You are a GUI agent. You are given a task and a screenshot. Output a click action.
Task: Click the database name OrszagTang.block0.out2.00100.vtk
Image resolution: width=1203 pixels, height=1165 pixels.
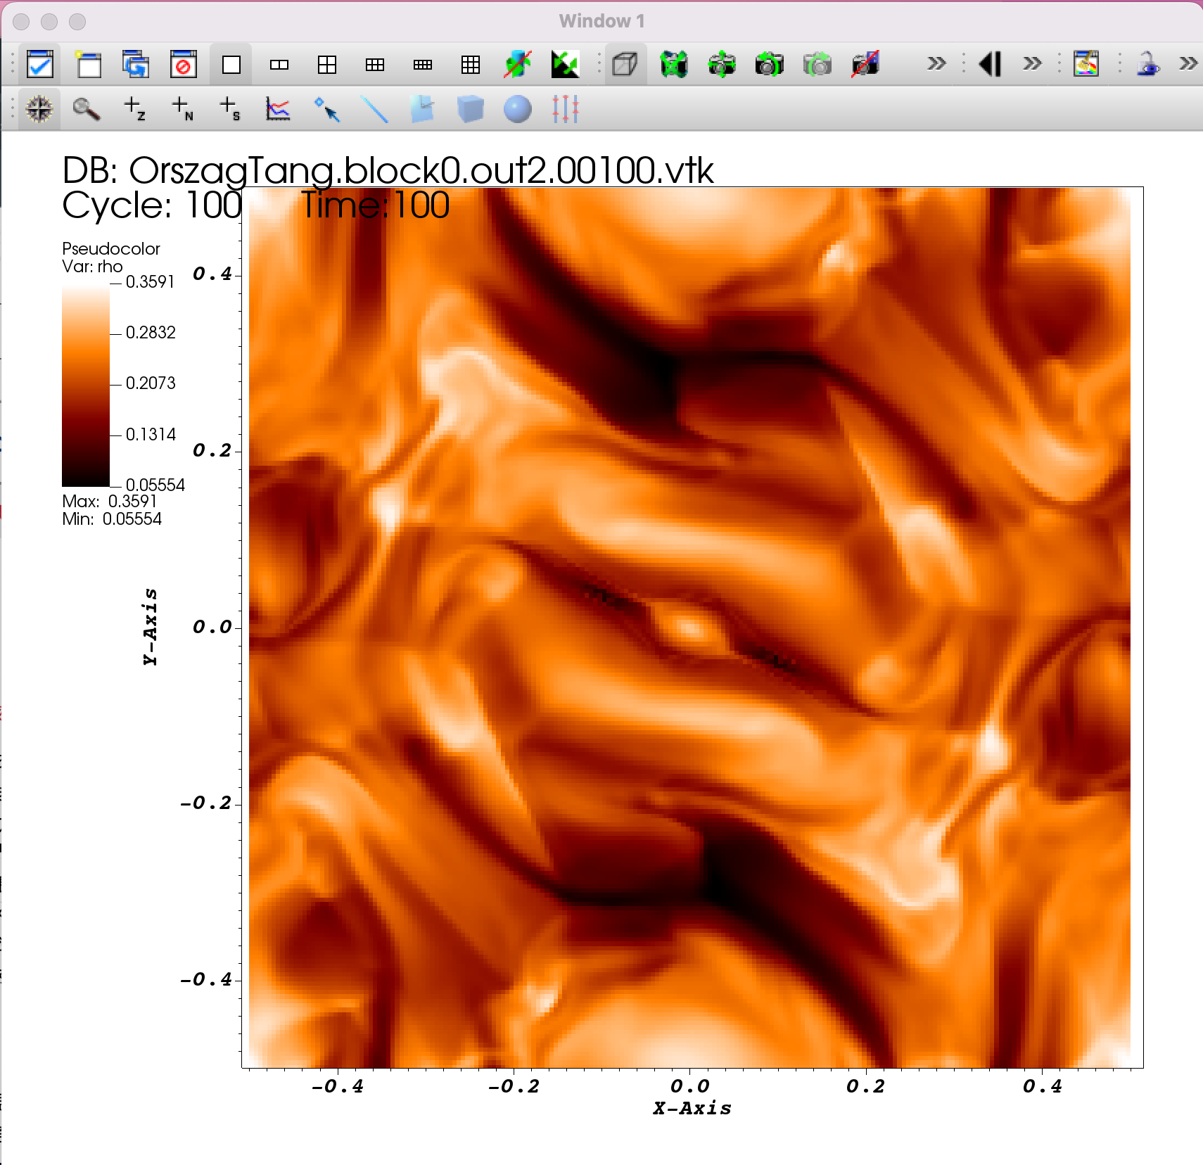(x=421, y=170)
